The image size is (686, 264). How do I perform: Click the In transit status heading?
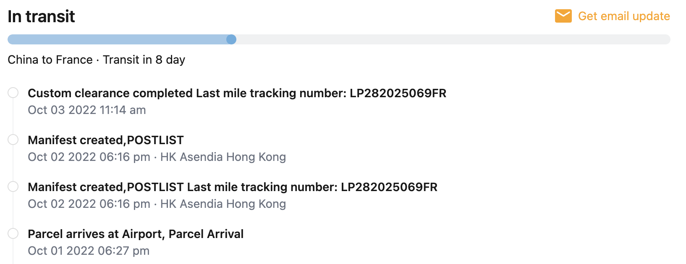pyautogui.click(x=41, y=16)
